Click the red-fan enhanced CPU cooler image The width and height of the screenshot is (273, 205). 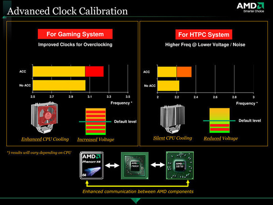pos(45,118)
